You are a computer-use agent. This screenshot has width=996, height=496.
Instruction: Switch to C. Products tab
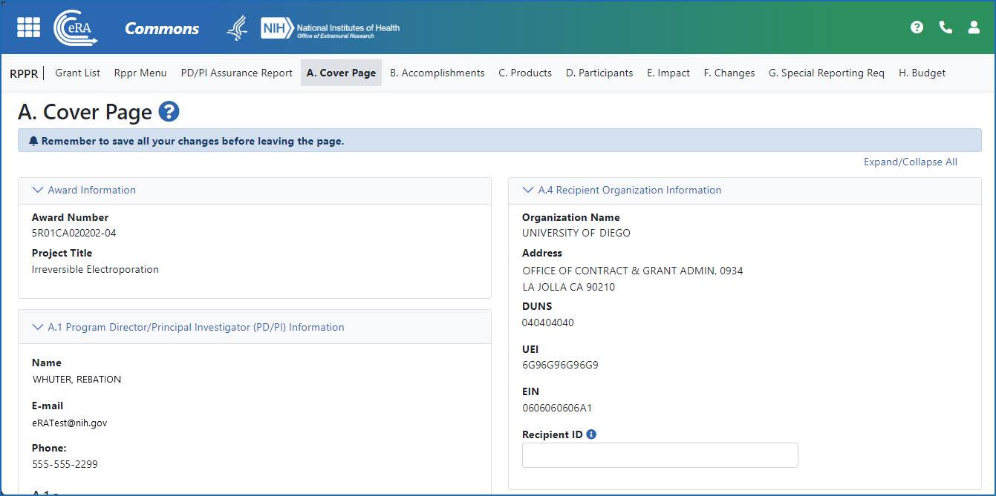coord(525,73)
